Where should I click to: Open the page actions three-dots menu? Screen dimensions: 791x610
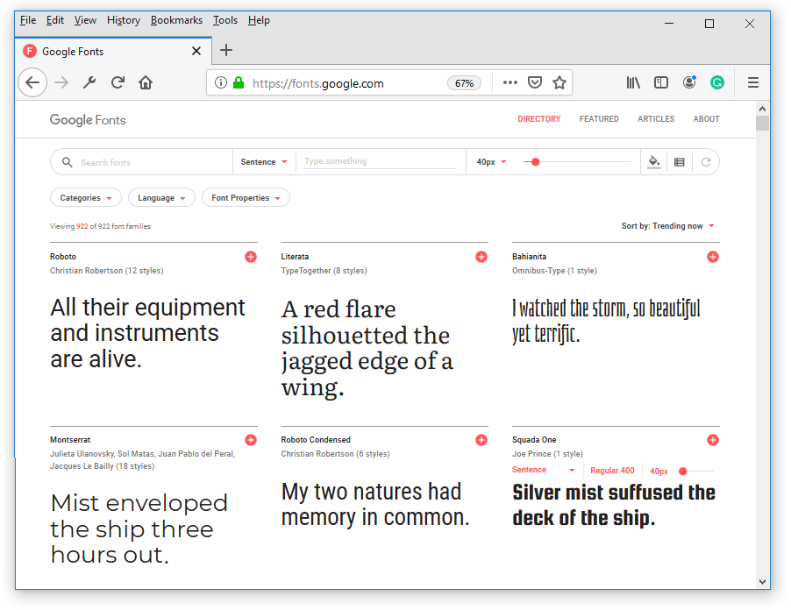[x=510, y=82]
